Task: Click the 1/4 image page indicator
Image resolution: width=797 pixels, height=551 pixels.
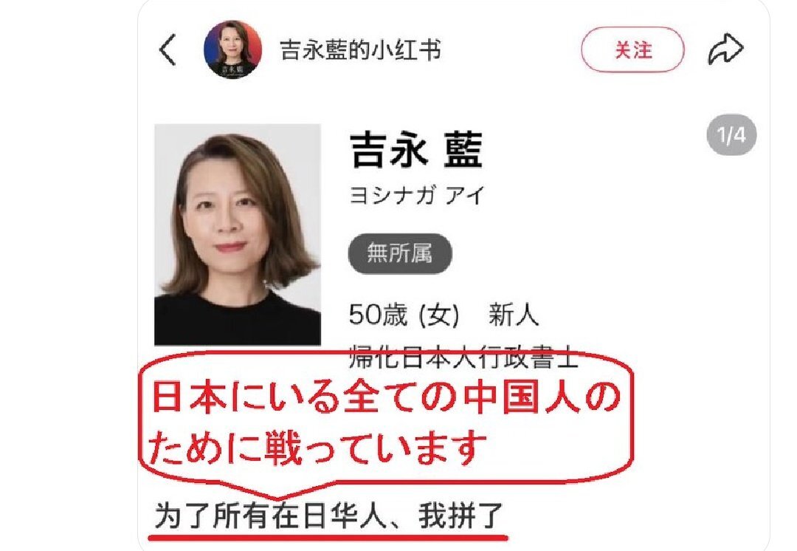Action: click(731, 135)
